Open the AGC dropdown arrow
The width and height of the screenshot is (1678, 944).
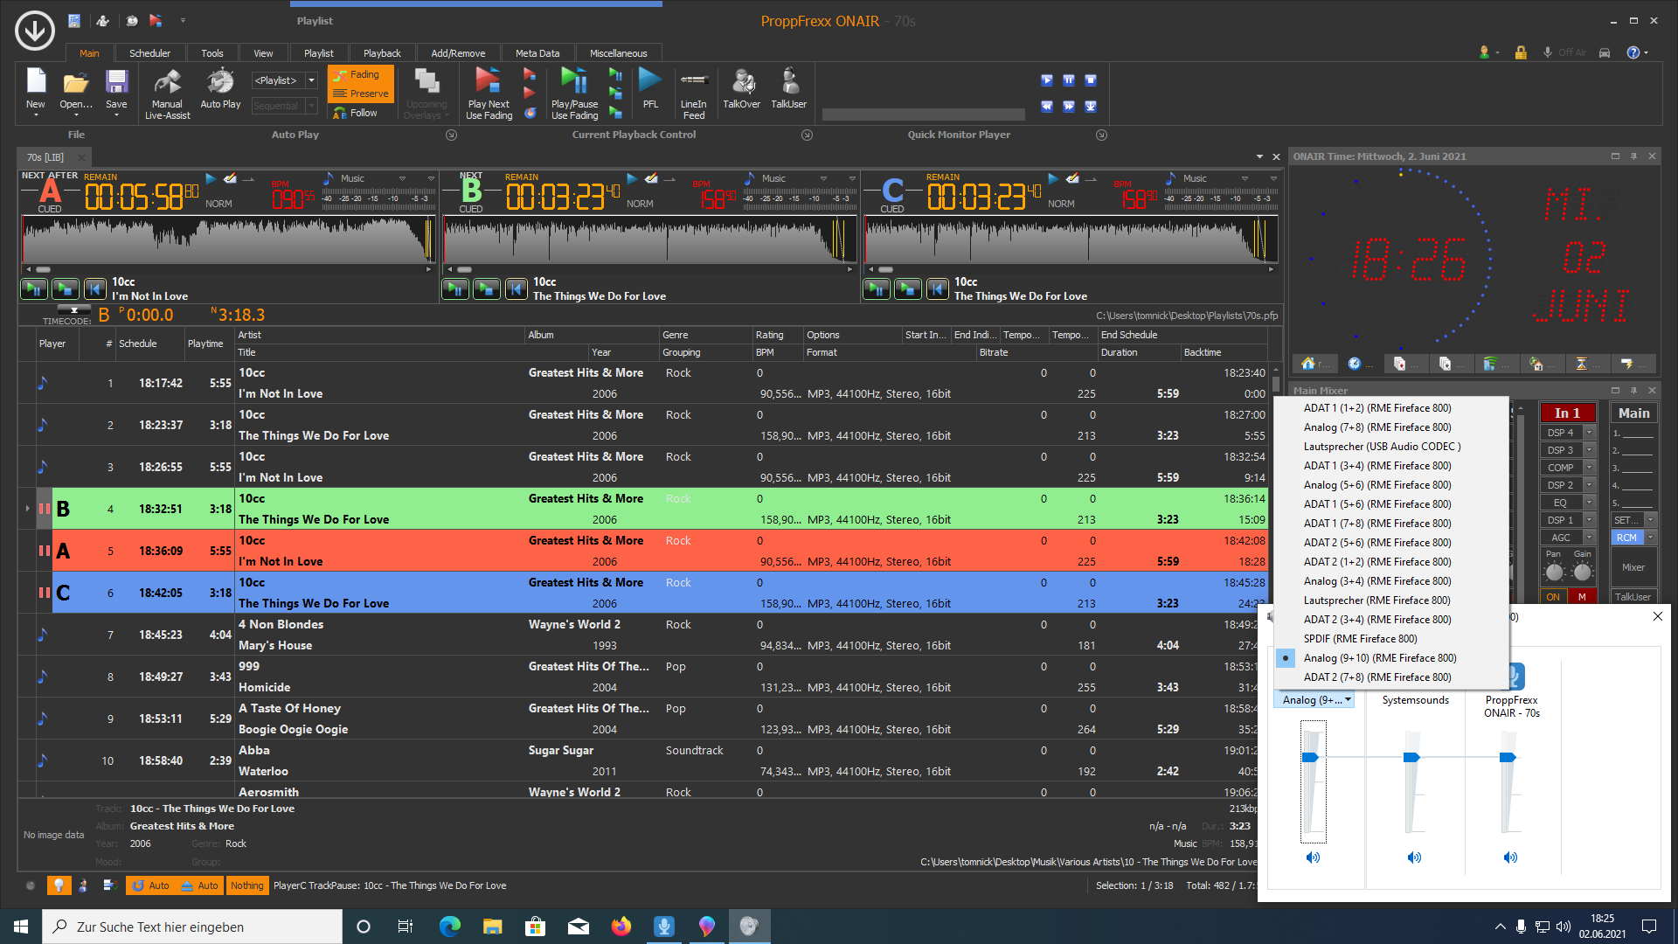pyautogui.click(x=1590, y=538)
